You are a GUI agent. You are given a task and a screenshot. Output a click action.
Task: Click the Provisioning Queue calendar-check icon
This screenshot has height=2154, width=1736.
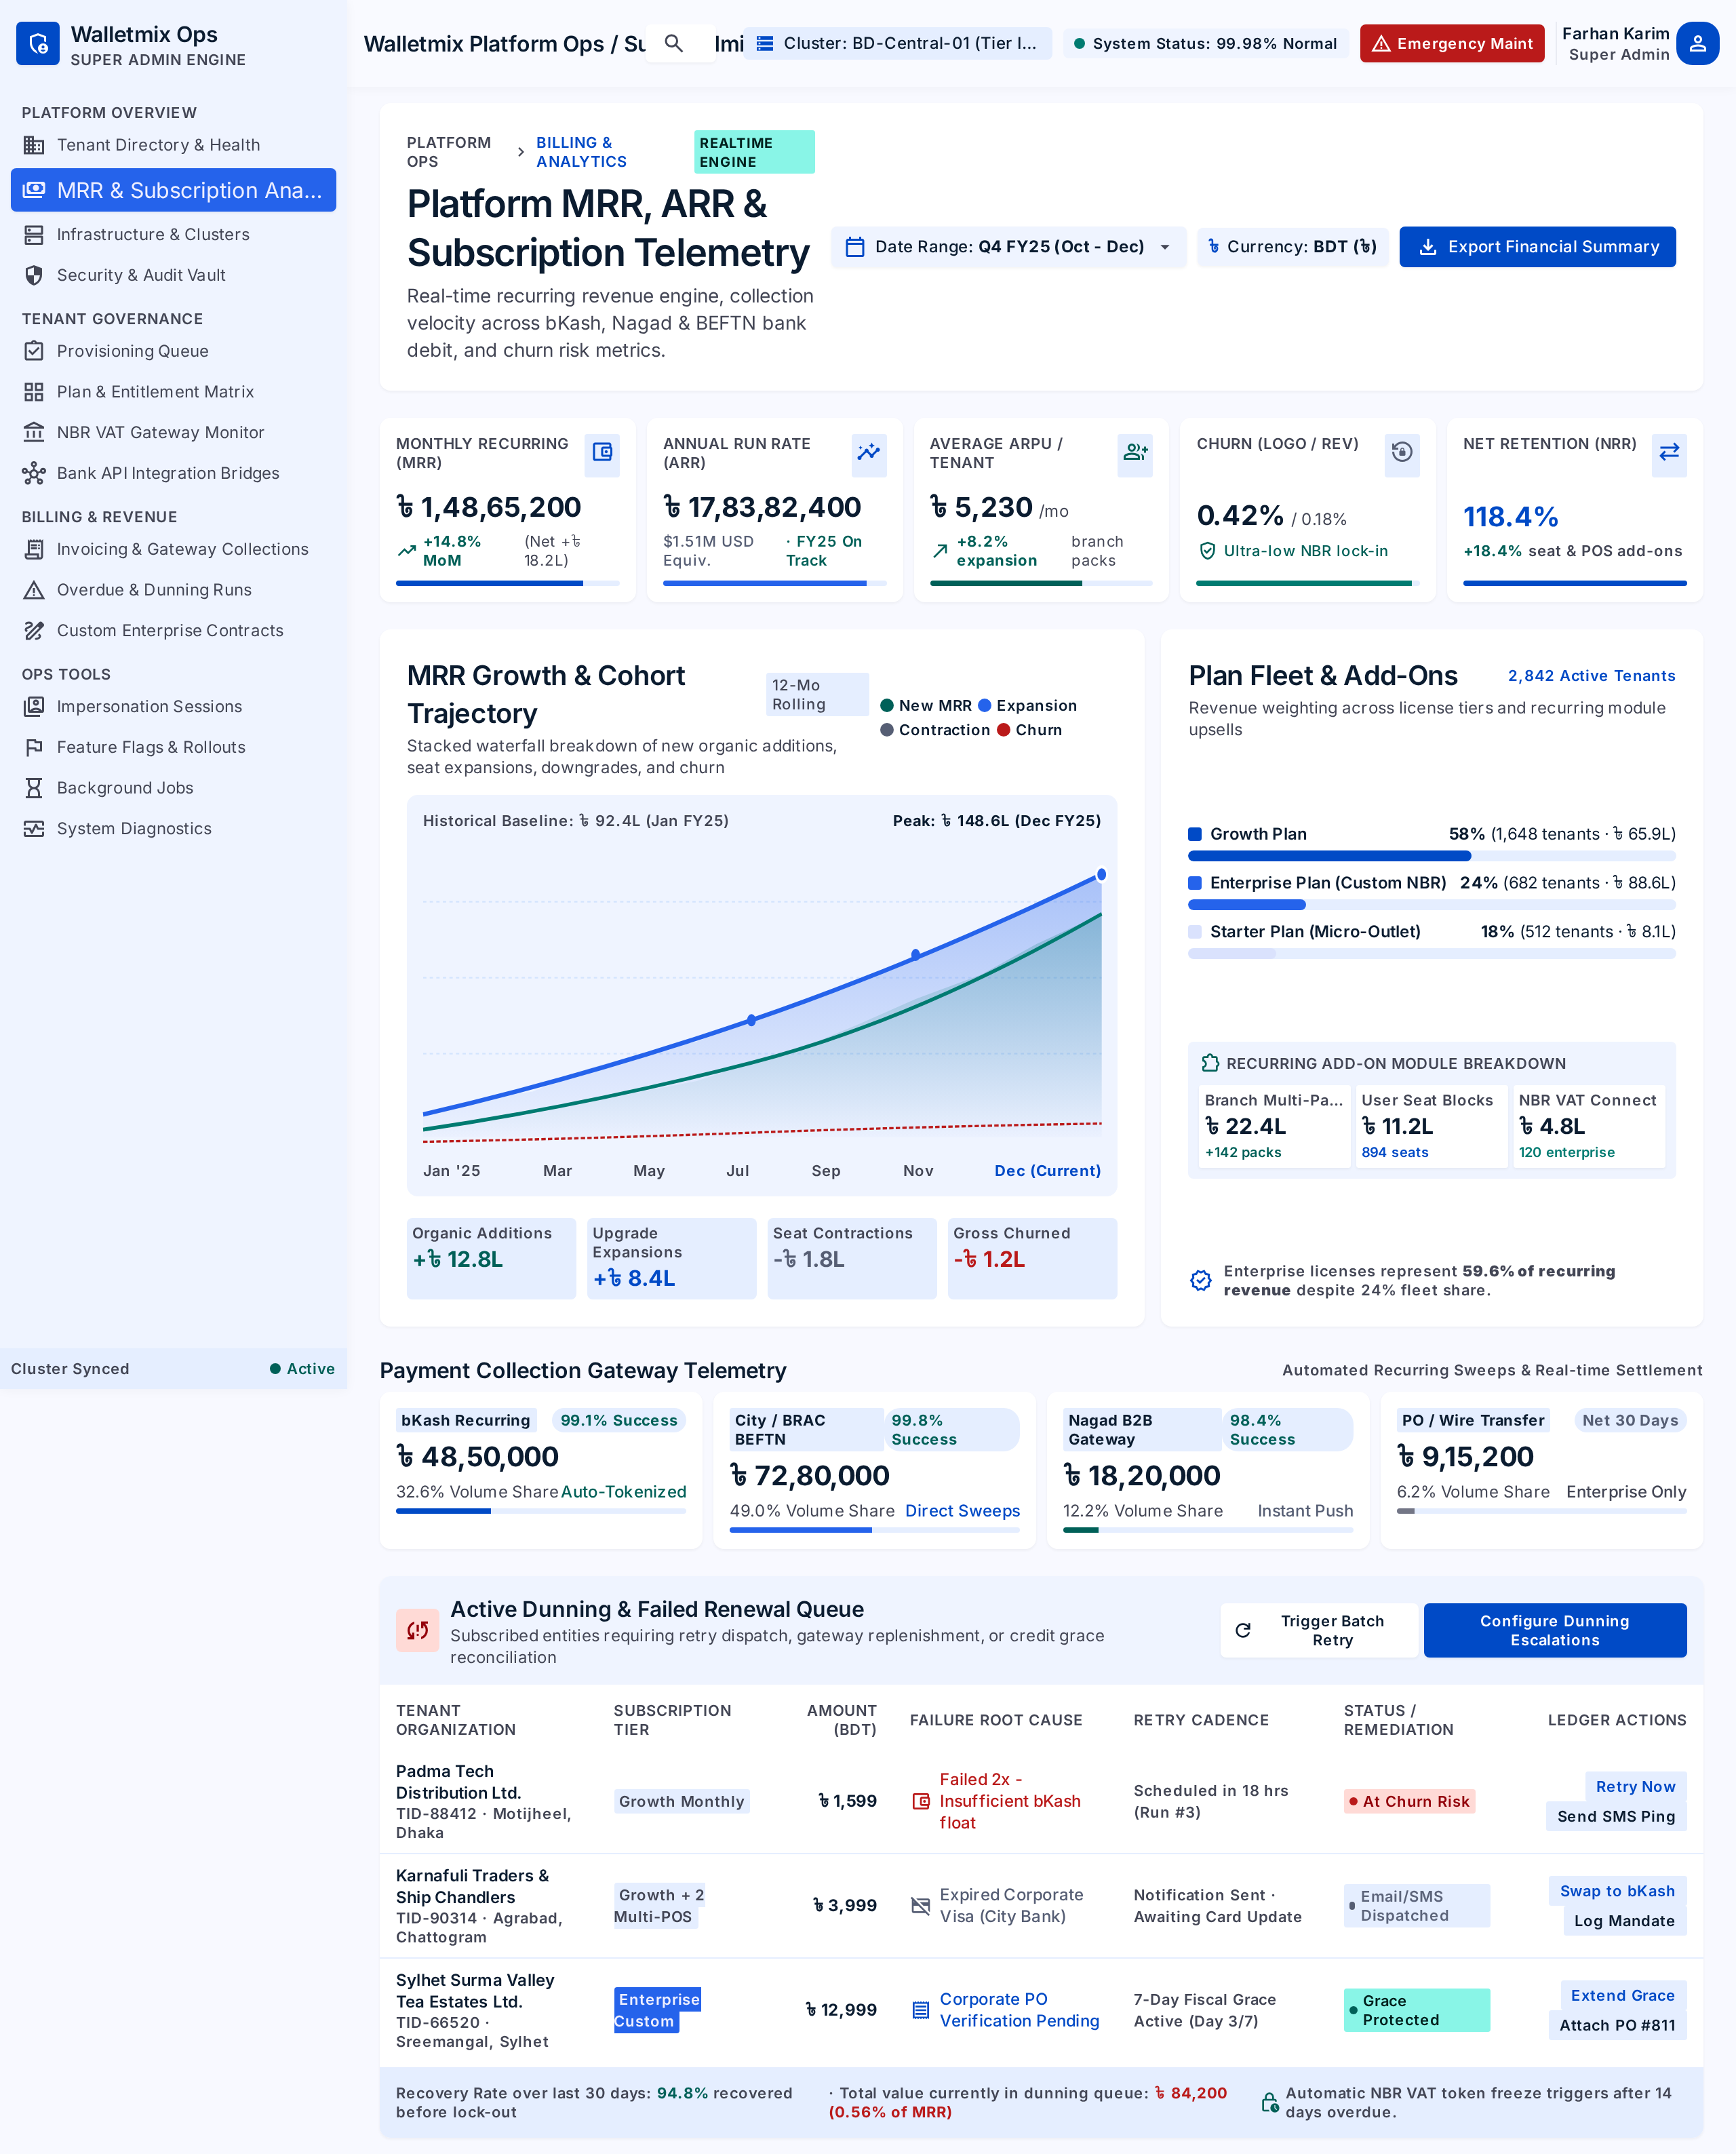coord(34,351)
